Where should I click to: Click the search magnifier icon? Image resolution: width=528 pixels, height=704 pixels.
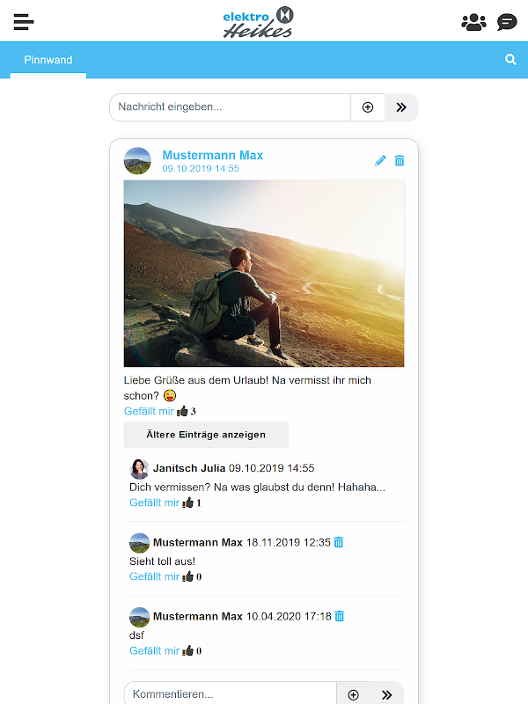510,59
